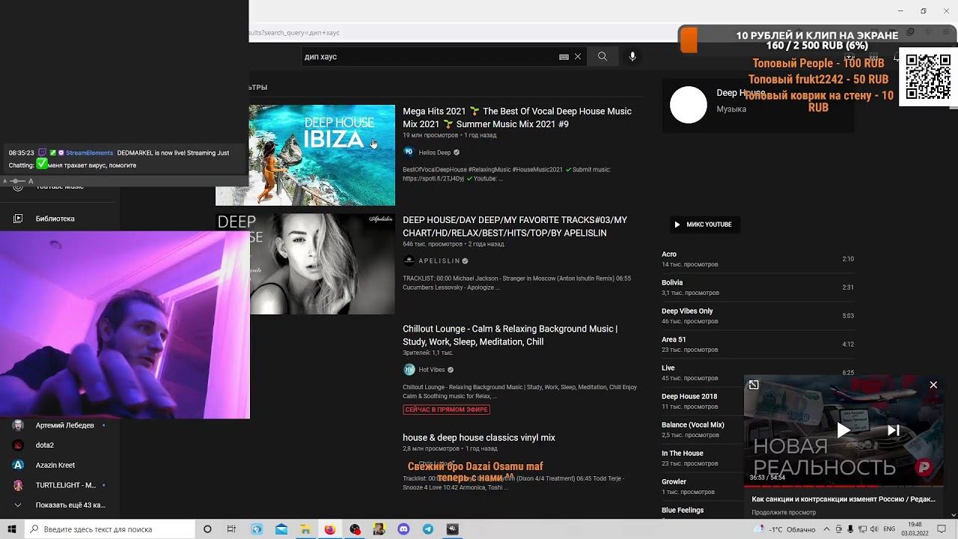Open Task View on taskbar
This screenshot has height=539, width=958.
[231, 529]
